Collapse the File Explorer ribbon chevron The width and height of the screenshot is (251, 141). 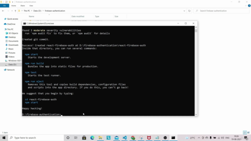point(246,5)
